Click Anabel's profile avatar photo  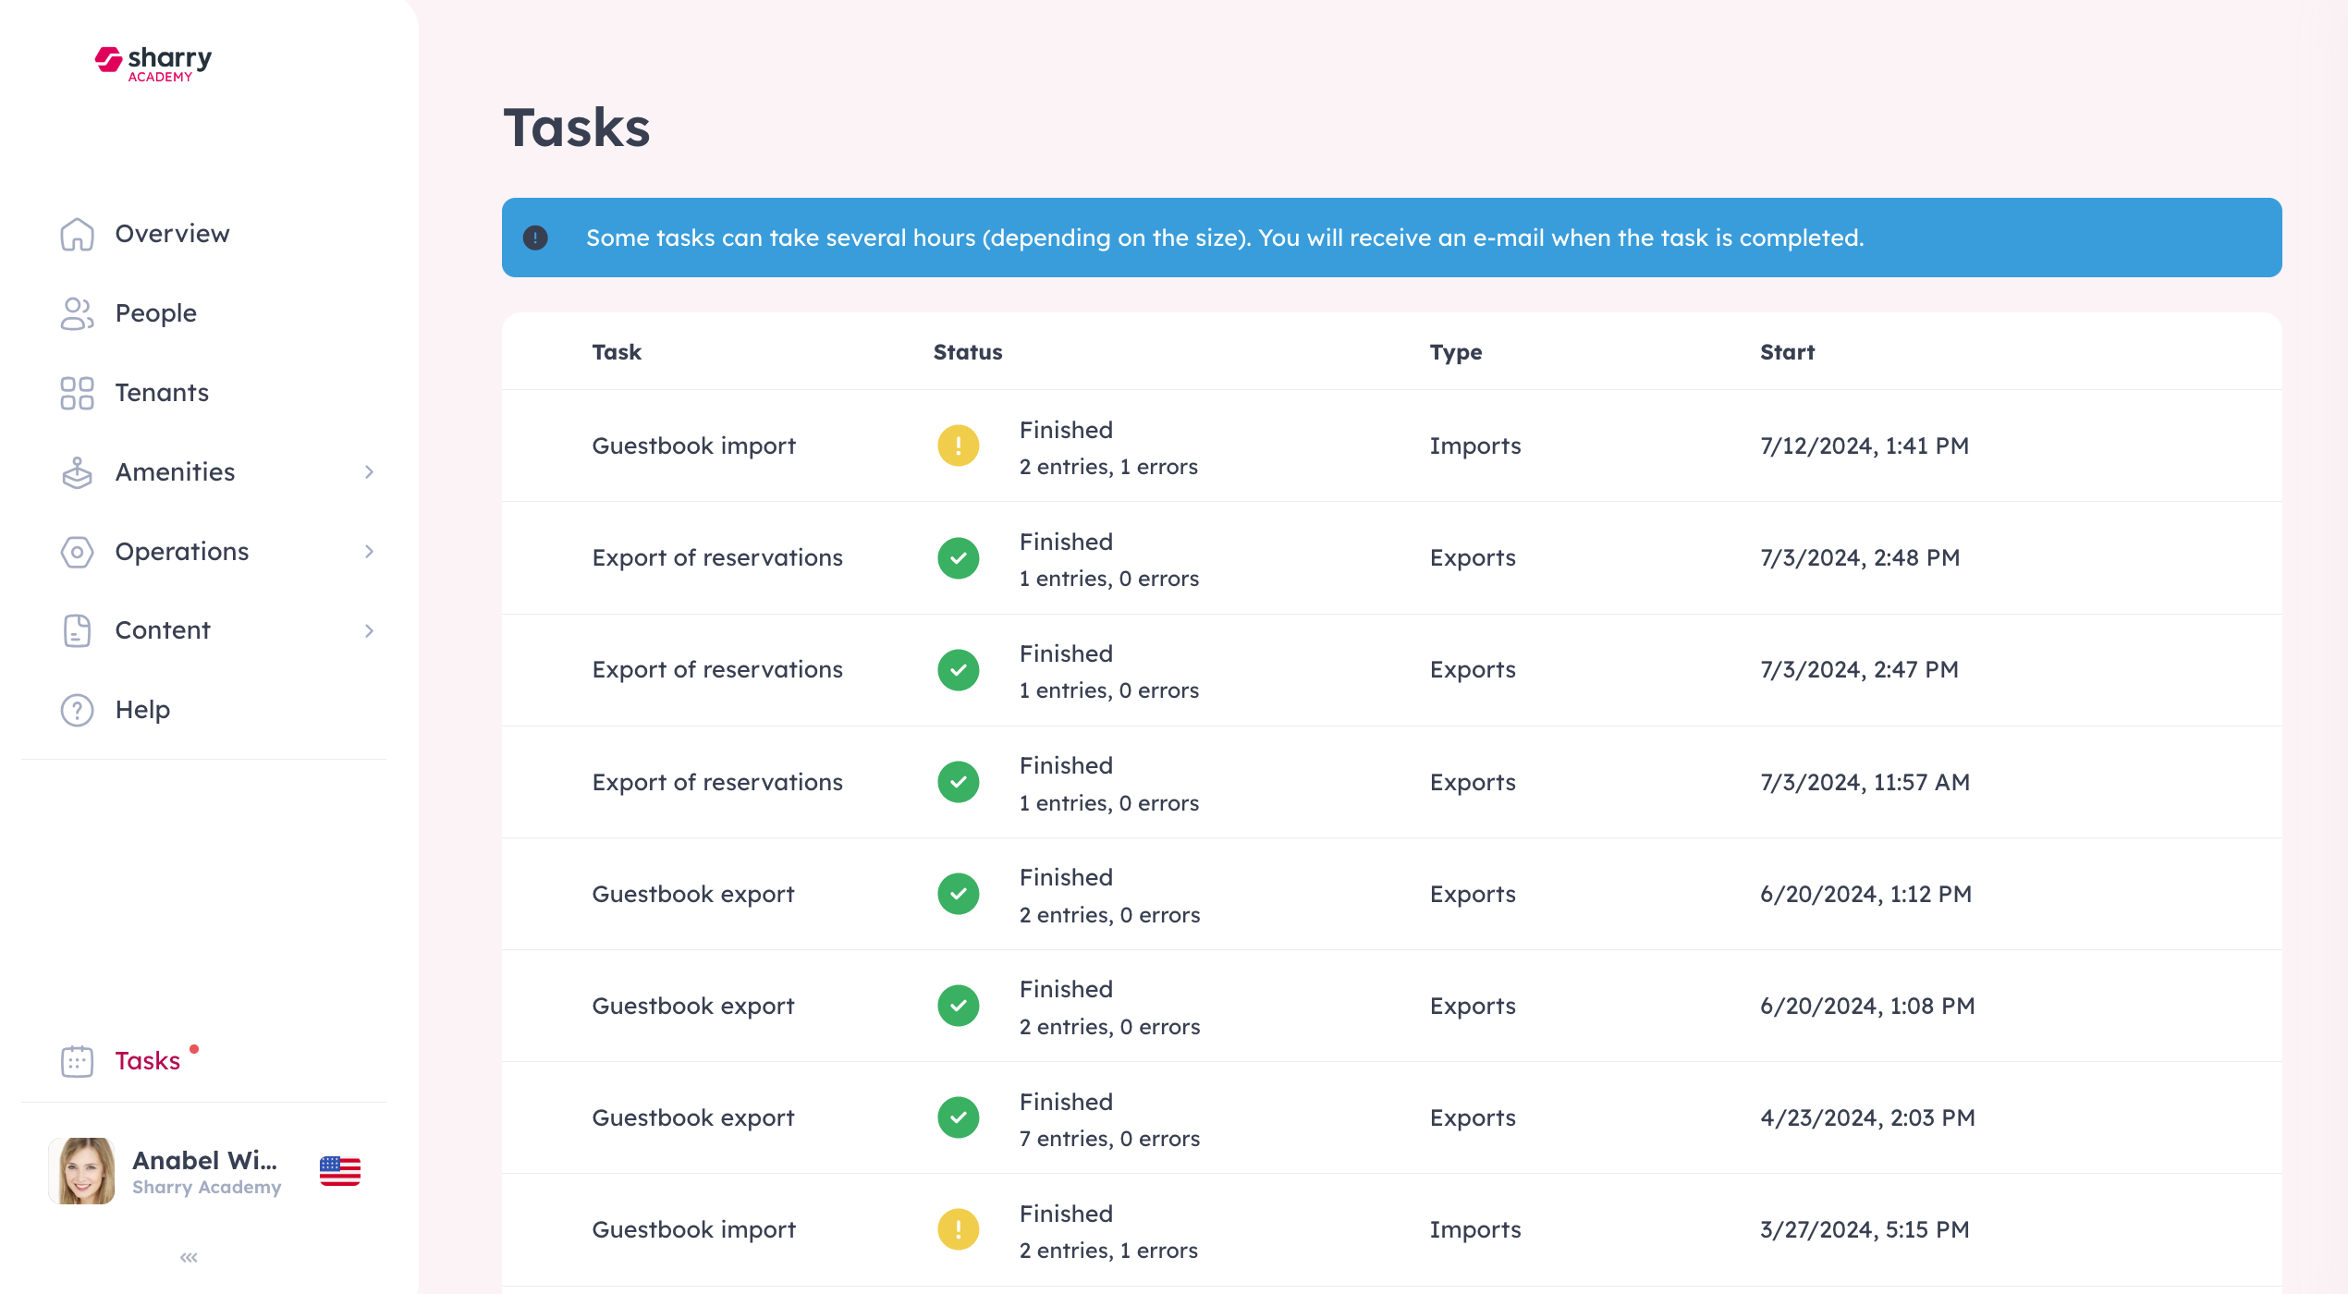(82, 1171)
